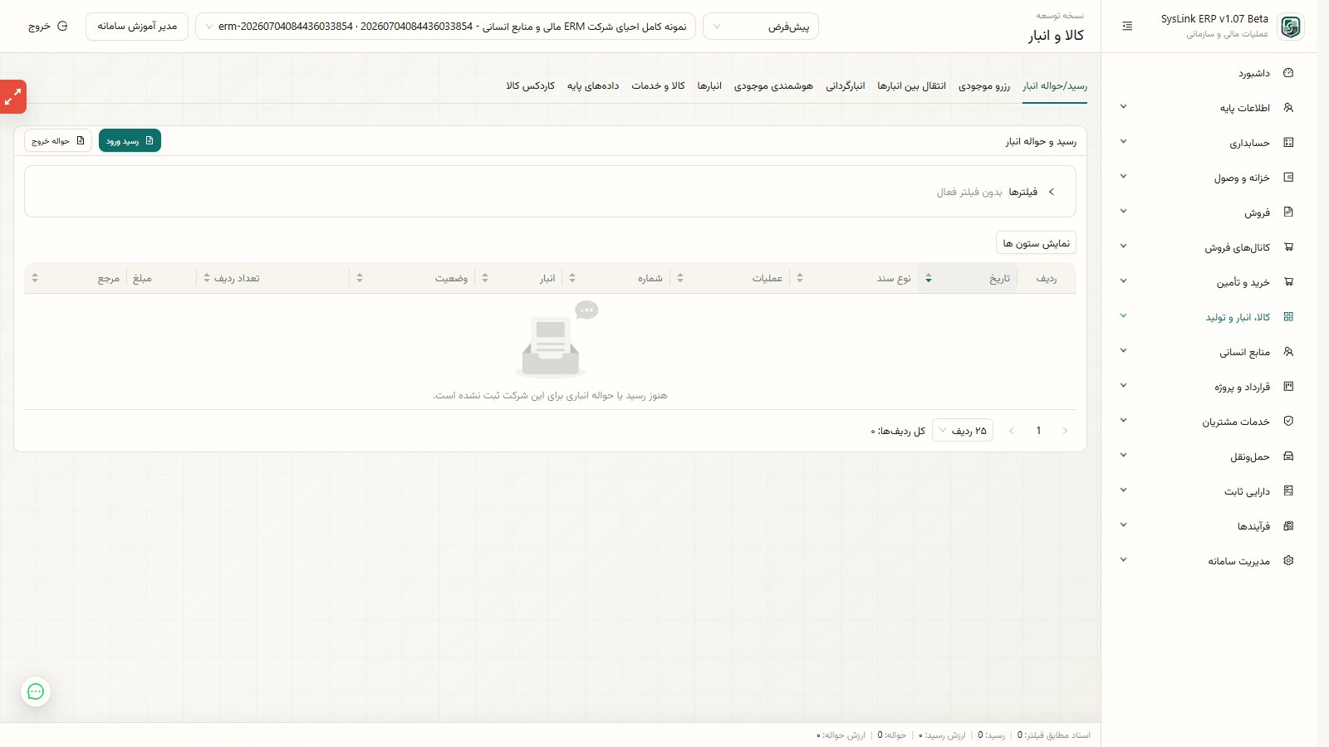Click the مدیریت سامانه gear icon
Image resolution: width=1329 pixels, height=747 pixels.
[1288, 561]
